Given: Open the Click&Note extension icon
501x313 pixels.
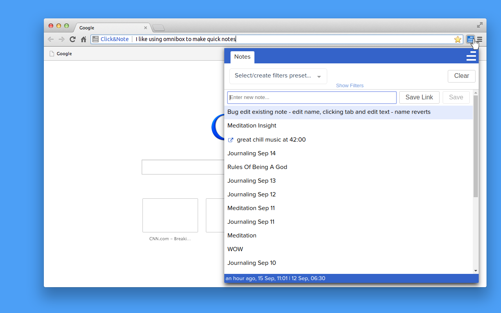Looking at the screenshot, I should [x=470, y=39].
